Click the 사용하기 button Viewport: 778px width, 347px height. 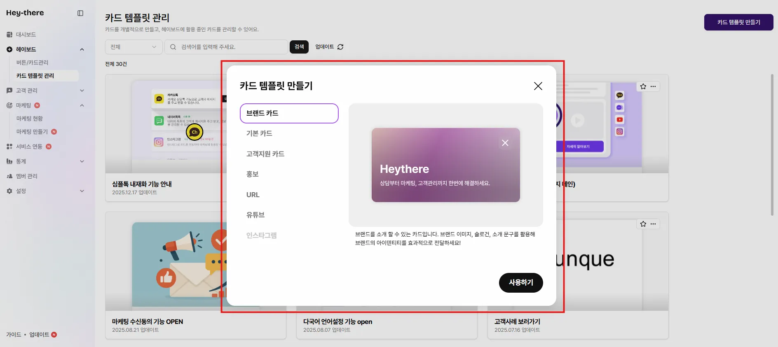click(521, 283)
